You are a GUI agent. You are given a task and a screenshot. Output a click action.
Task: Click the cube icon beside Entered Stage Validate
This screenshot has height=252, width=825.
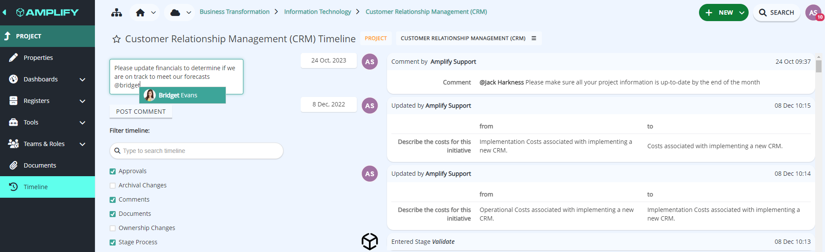tap(370, 242)
